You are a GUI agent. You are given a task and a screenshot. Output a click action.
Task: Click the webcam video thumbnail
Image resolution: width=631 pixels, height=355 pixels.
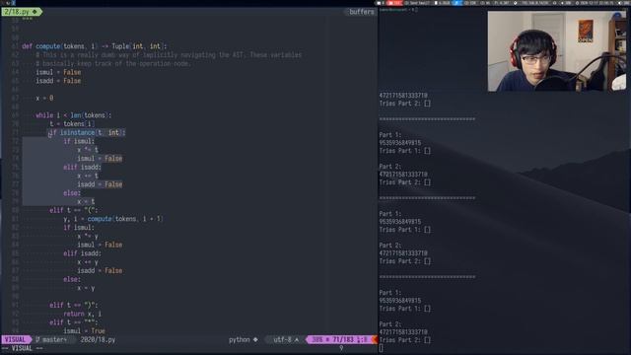coord(556,51)
